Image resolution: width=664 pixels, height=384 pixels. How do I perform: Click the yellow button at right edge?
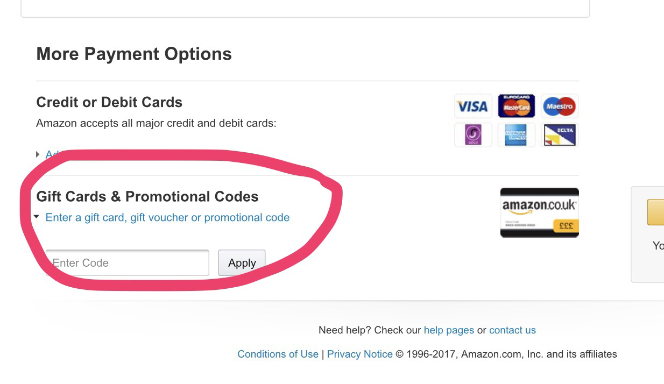tap(656, 212)
